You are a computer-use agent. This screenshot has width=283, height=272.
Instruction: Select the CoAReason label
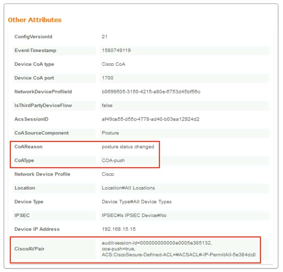28,147
